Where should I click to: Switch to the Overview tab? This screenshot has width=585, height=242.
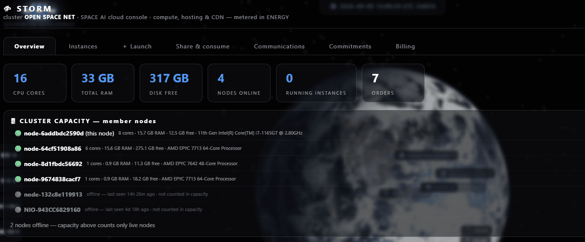coord(29,46)
